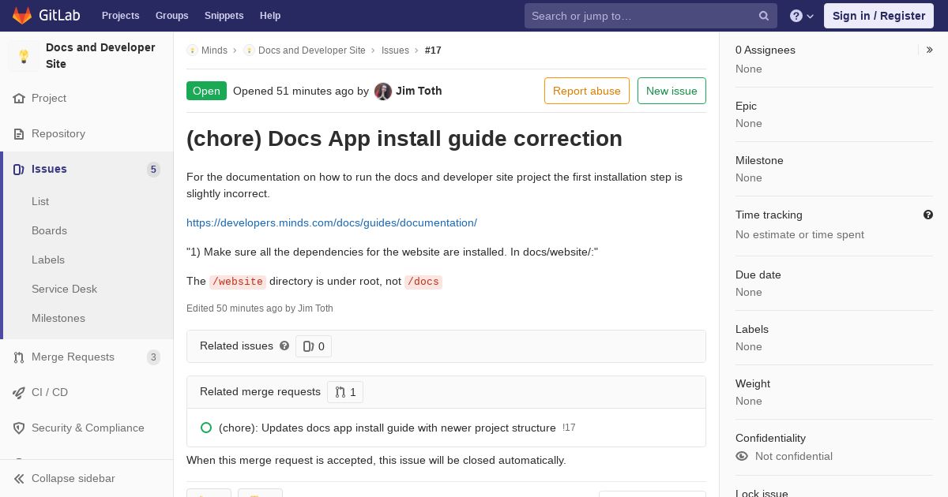The image size is (948, 497).
Task: Click the Docs and Developer Site sidebar title
Action: 100,56
